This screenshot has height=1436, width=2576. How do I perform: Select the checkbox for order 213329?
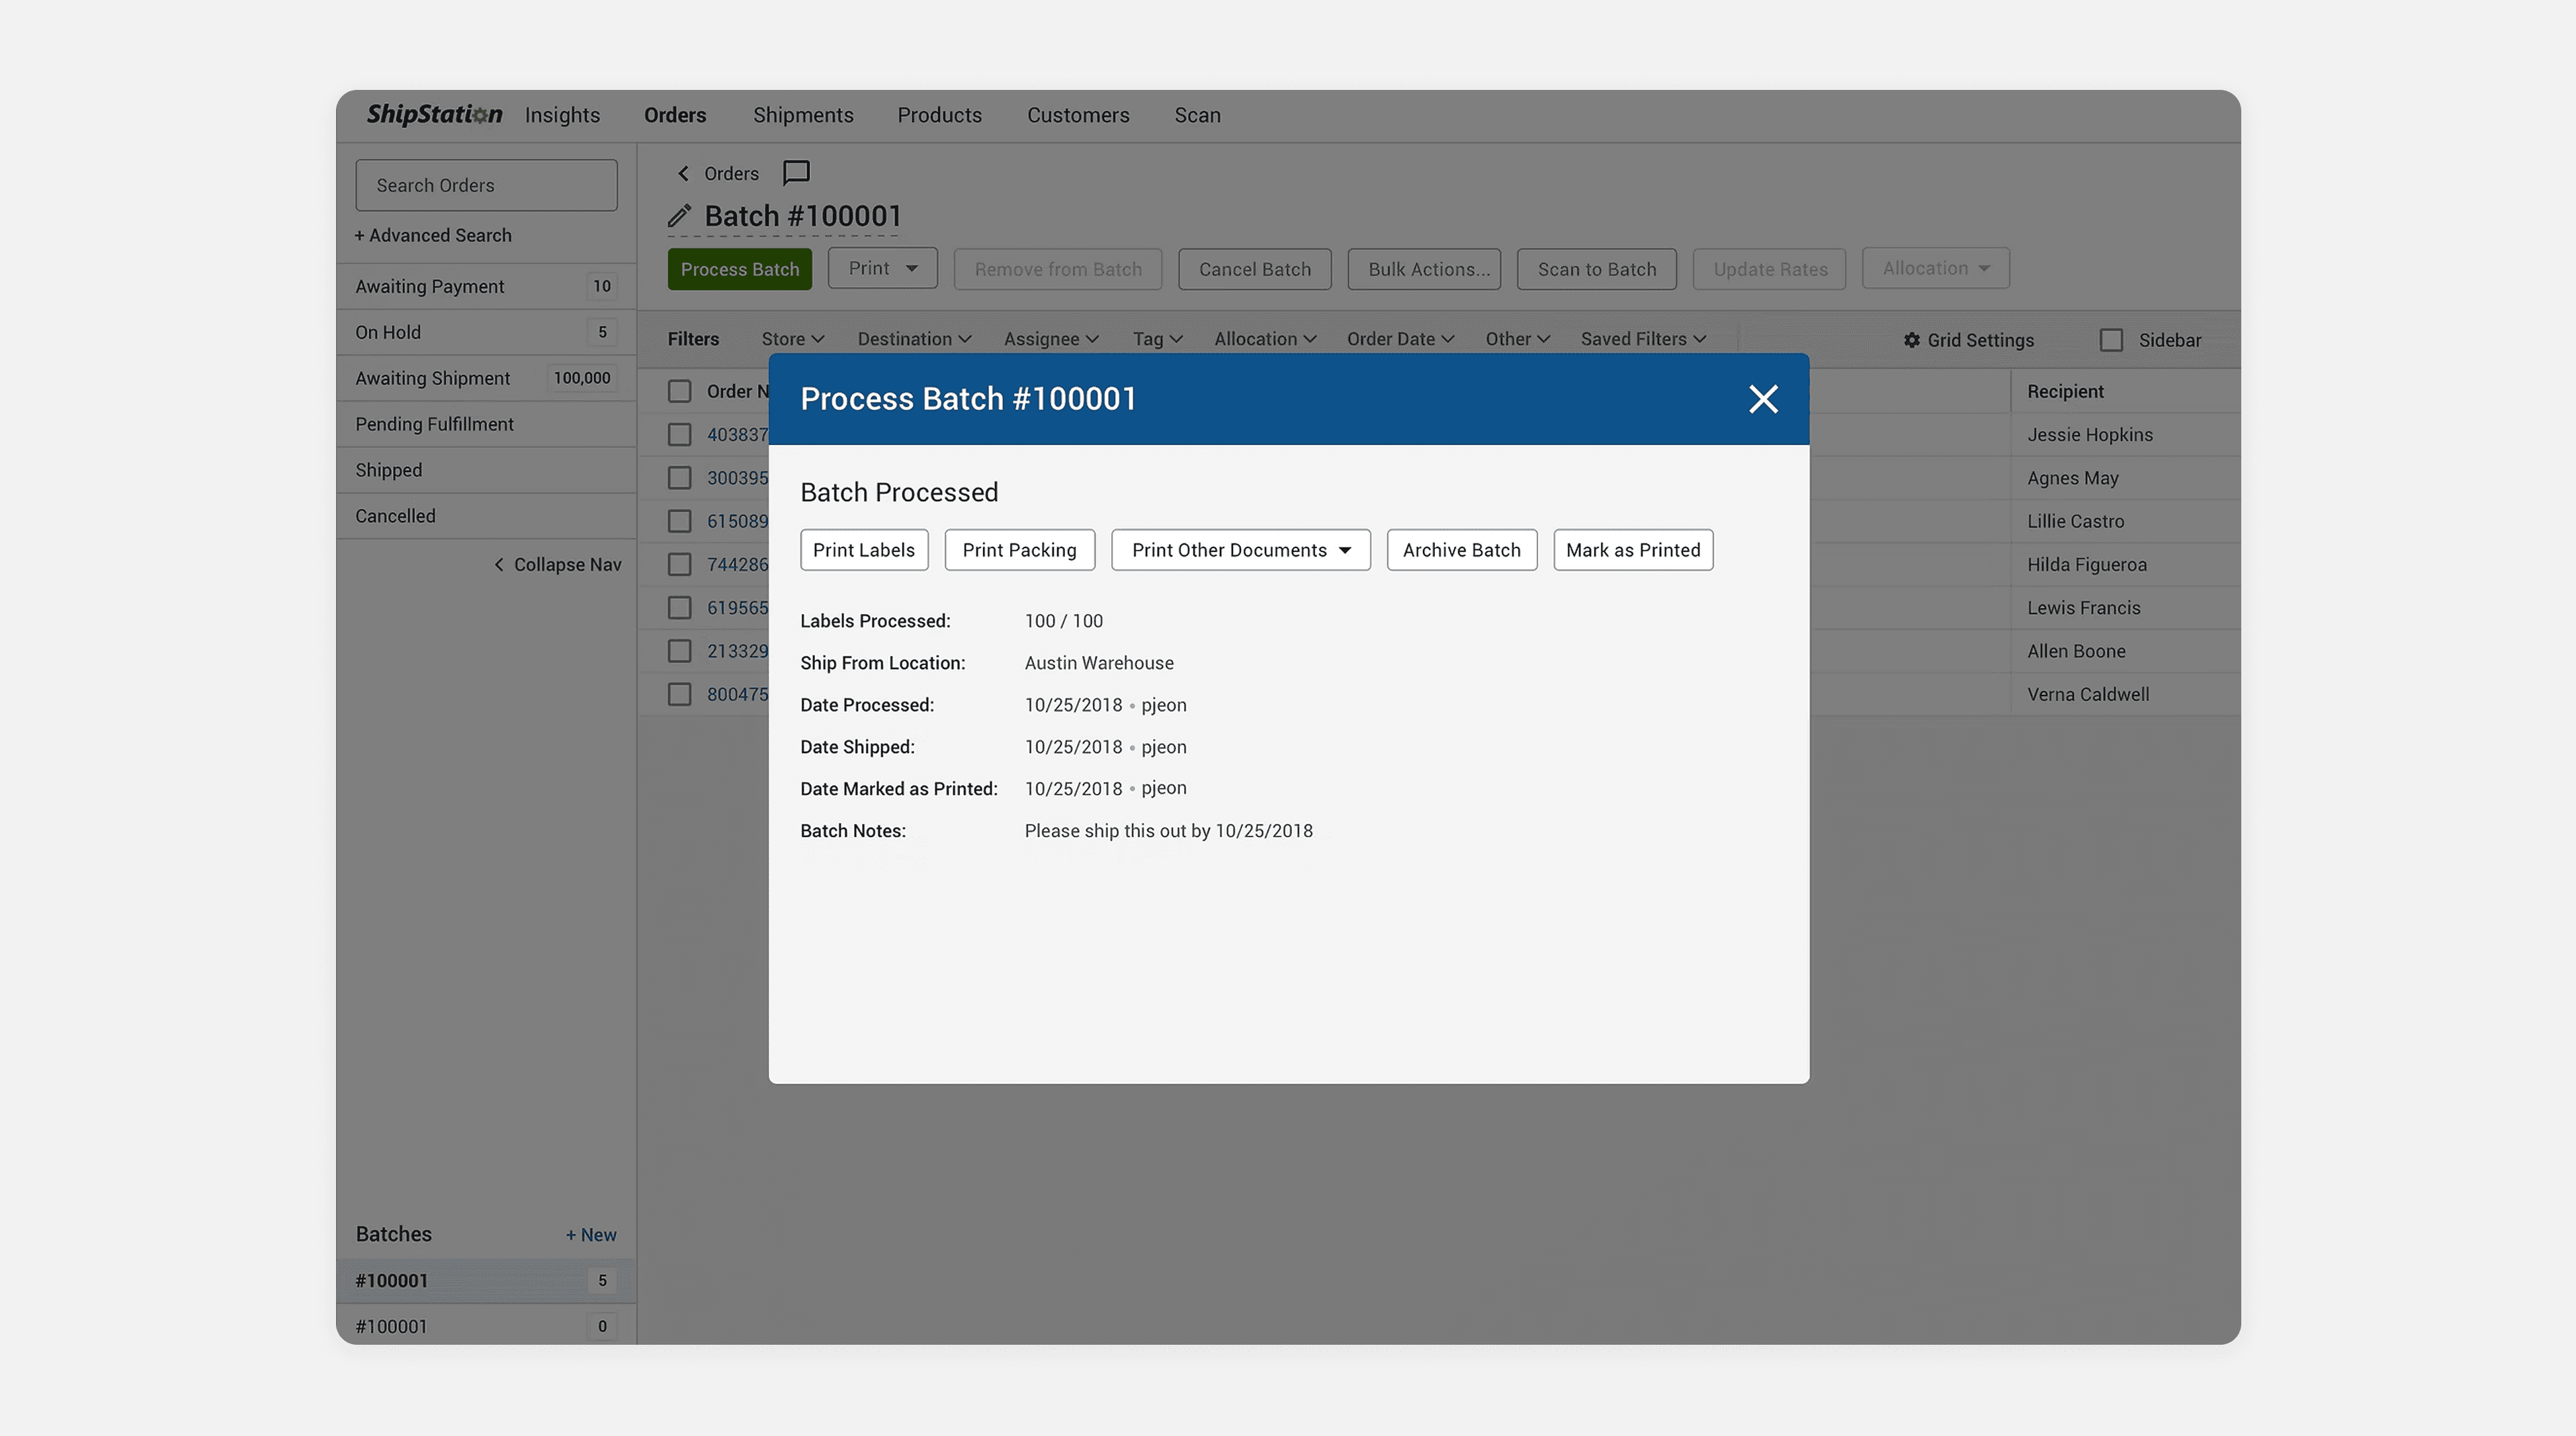point(679,651)
